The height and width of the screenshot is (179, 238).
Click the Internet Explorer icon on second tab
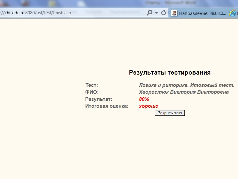[x=232, y=13]
